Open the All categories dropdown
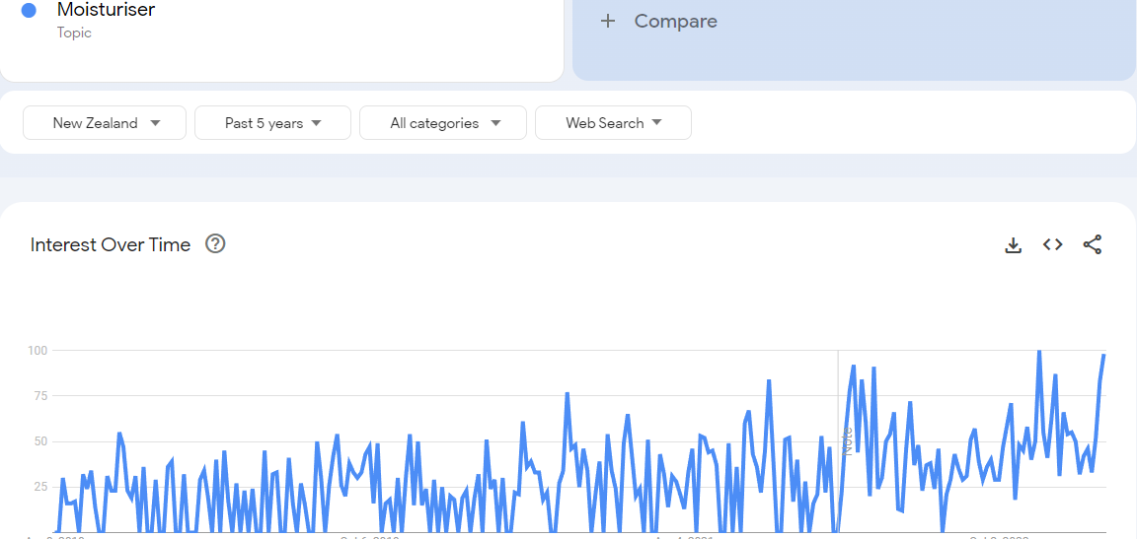The image size is (1137, 539). (443, 123)
